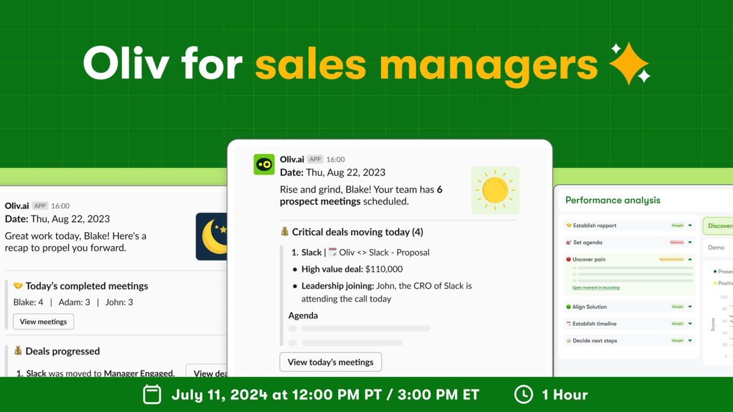Click the calendar icon beside the date
The image size is (733, 412).
(152, 394)
